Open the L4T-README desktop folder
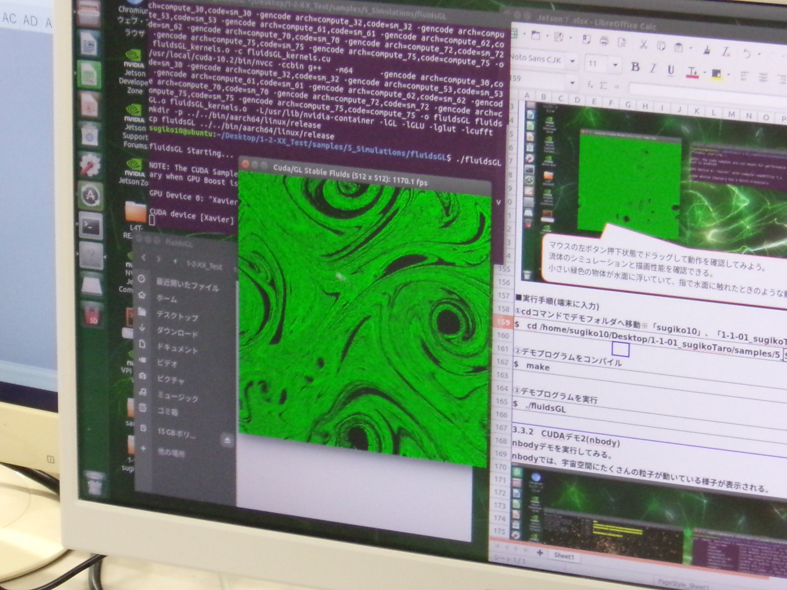787x590 pixels. click(x=136, y=219)
